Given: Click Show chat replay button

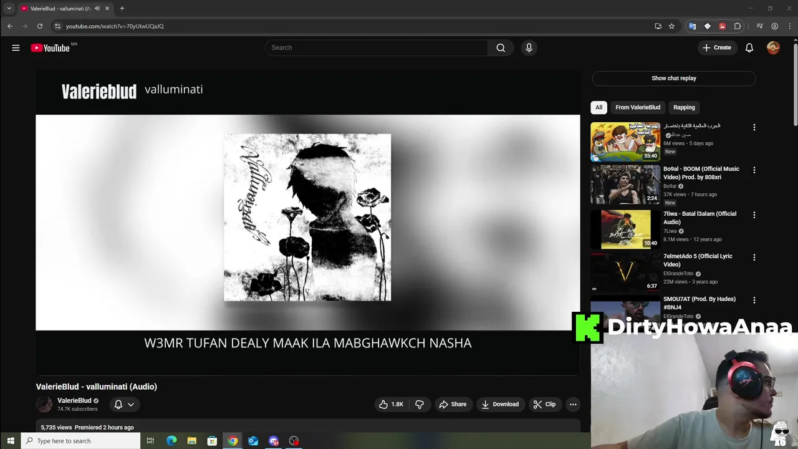Looking at the screenshot, I should [x=674, y=78].
